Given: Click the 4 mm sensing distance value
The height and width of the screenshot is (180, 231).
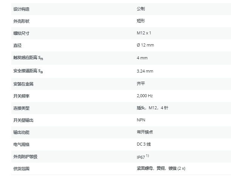Looking at the screenshot, I should coord(142,58).
